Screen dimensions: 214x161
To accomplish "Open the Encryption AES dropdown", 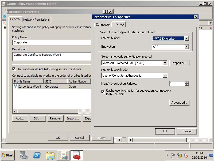I will tap(186, 47).
